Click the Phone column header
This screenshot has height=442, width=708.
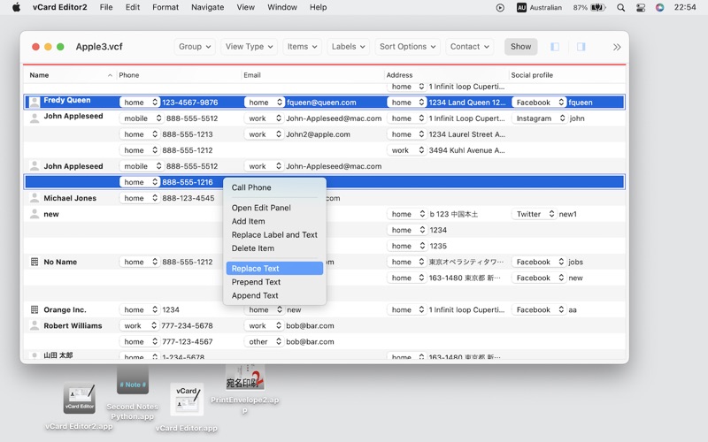[x=179, y=75]
